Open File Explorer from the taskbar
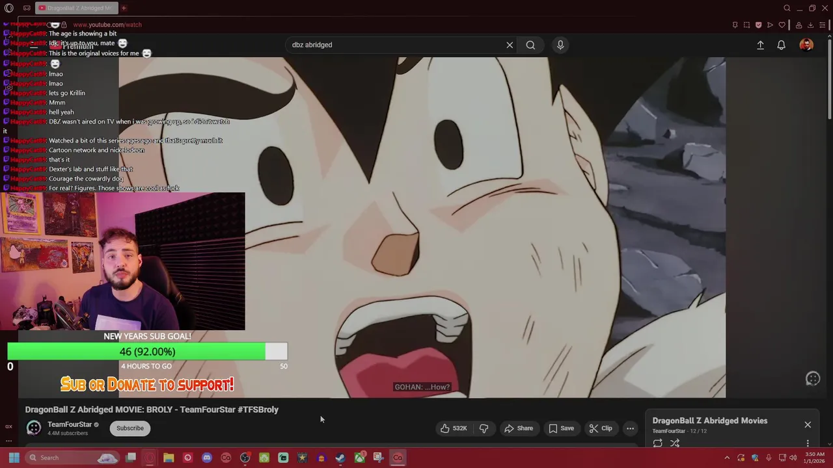The image size is (833, 468). (169, 458)
